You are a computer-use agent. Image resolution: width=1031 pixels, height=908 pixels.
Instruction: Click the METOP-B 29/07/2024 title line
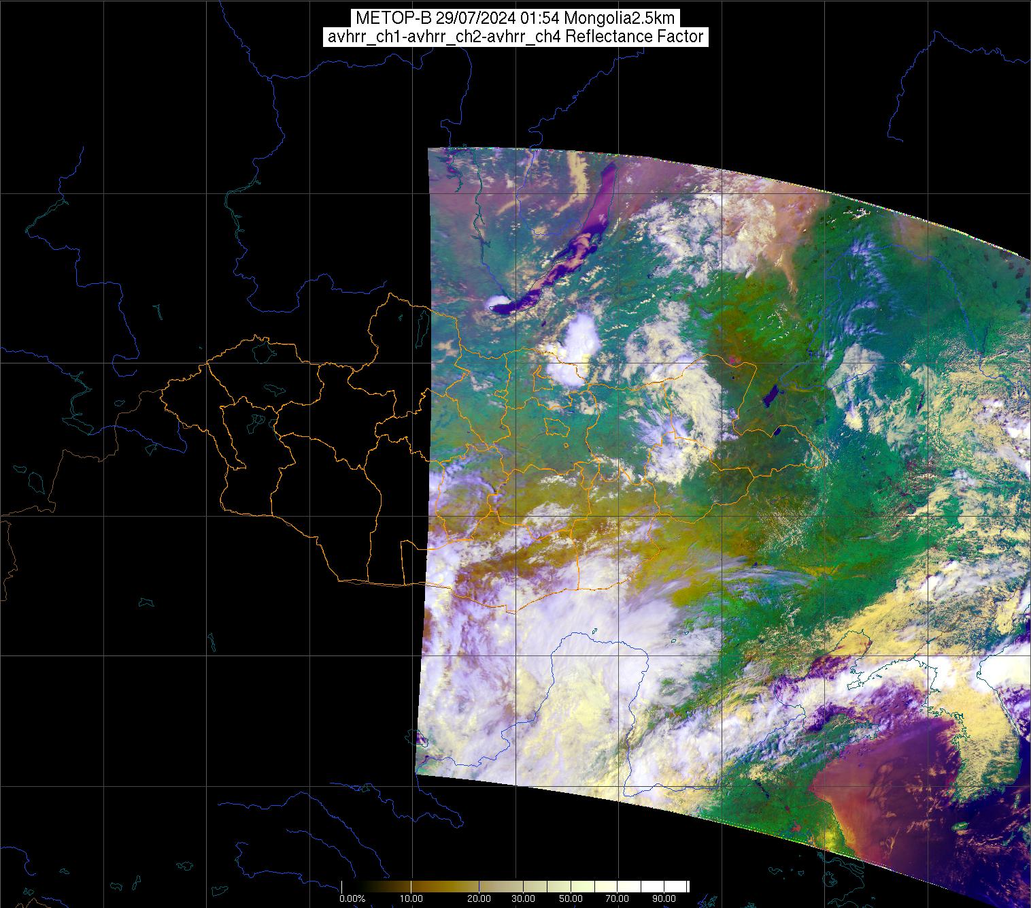point(515,18)
